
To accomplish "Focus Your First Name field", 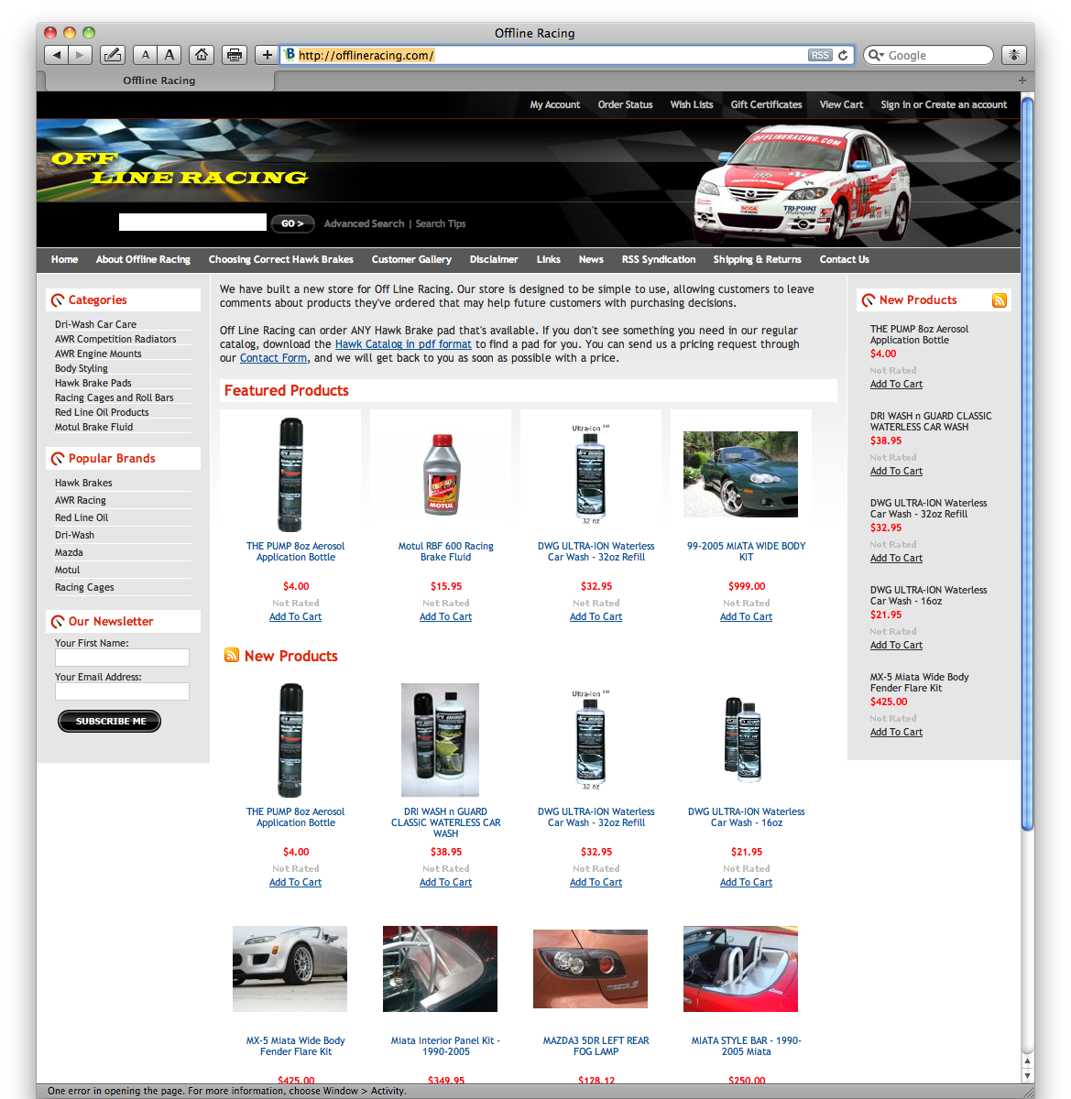I will click(x=122, y=658).
